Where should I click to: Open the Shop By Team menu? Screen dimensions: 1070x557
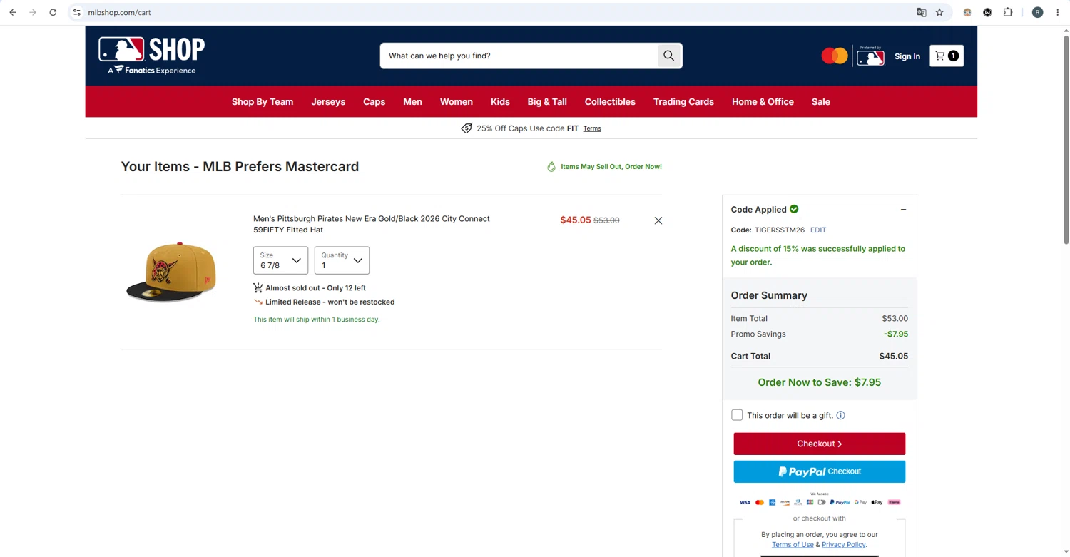[263, 102]
